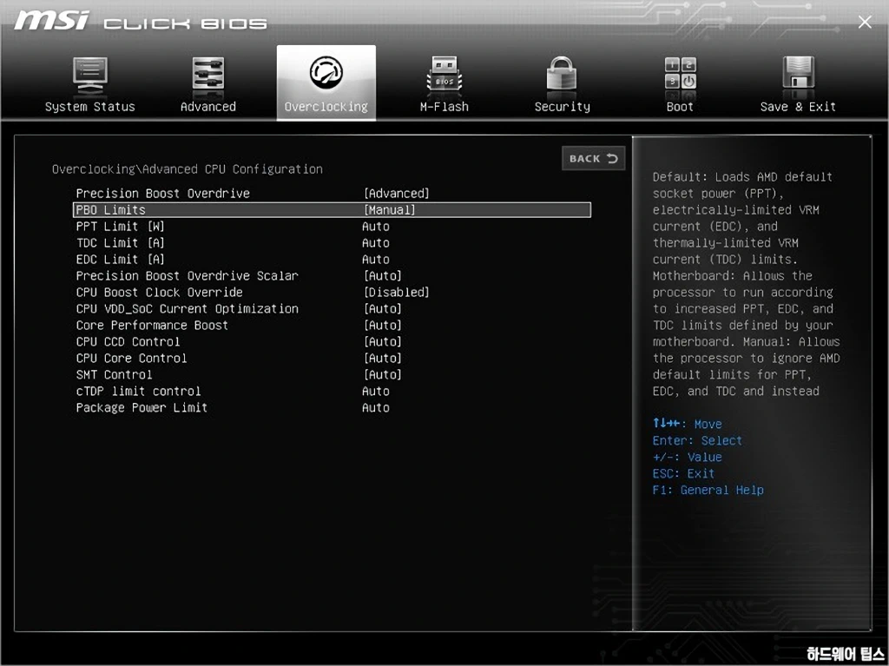Select the CPU CCD Control label
This screenshot has width=889, height=666.
128,341
